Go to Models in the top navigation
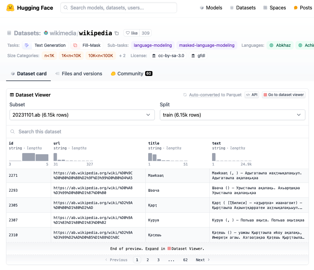This screenshot has width=314, height=270. 211,8
